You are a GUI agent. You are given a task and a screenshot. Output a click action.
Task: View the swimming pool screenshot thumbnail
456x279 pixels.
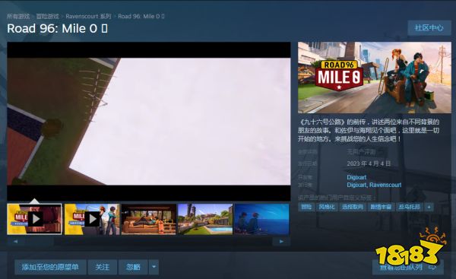click(x=205, y=219)
